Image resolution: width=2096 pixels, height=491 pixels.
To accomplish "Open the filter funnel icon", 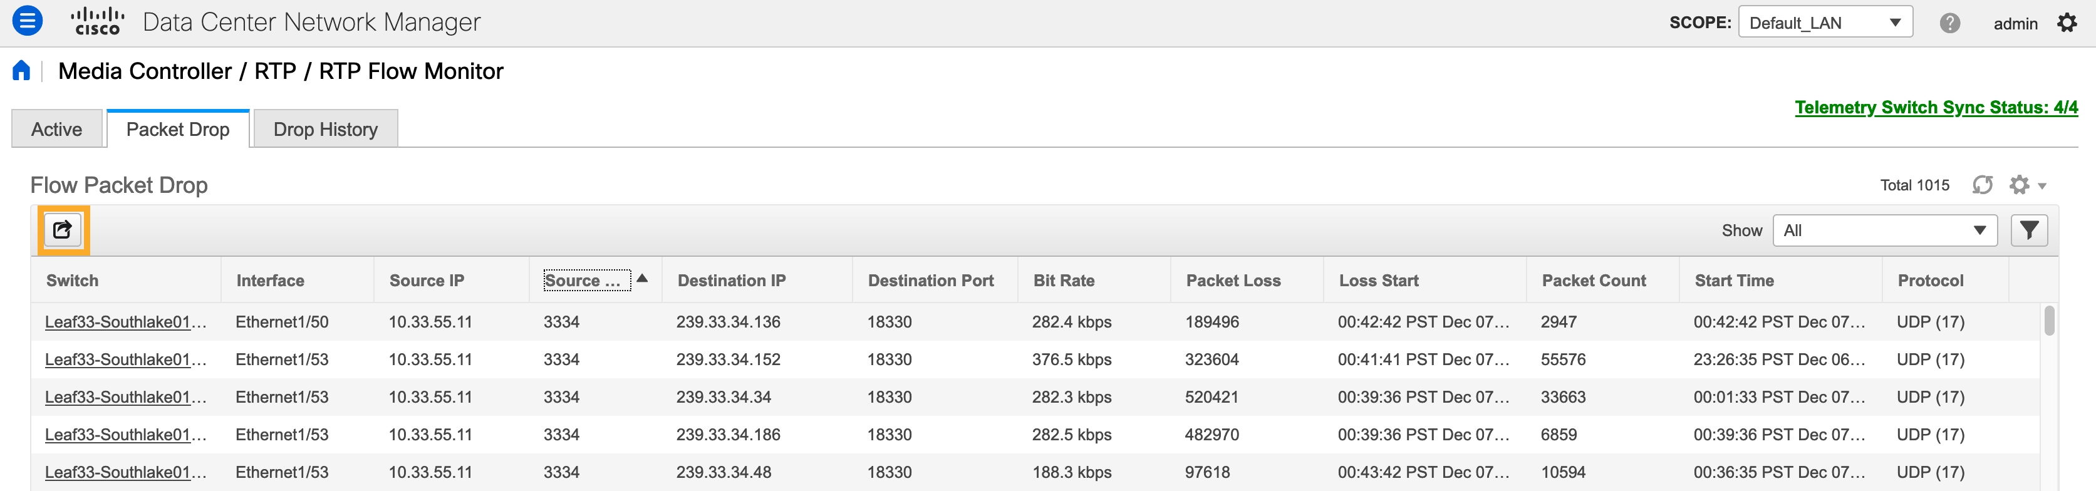I will [x=2028, y=230].
